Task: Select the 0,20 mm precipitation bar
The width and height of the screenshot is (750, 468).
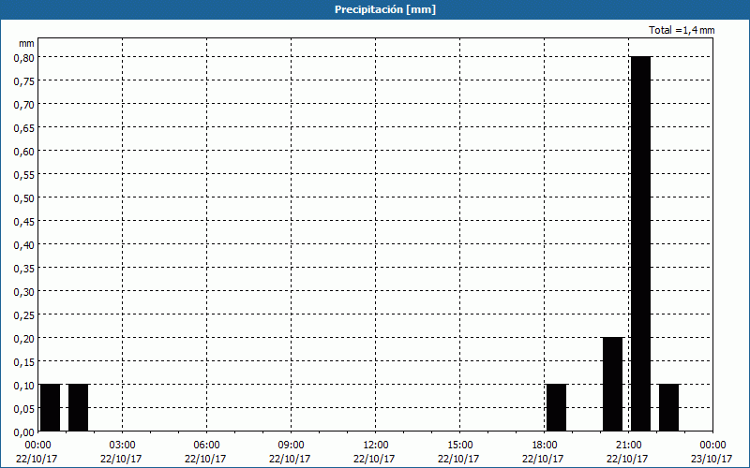Action: (613, 384)
